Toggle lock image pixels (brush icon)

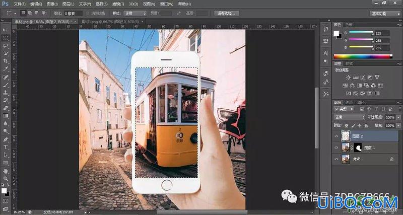[353, 125]
